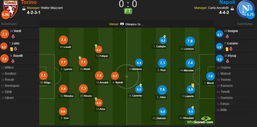Click the green substitution arrow above Callejón
The height and width of the screenshot is (127, 257).
pyautogui.click(x=165, y=37)
